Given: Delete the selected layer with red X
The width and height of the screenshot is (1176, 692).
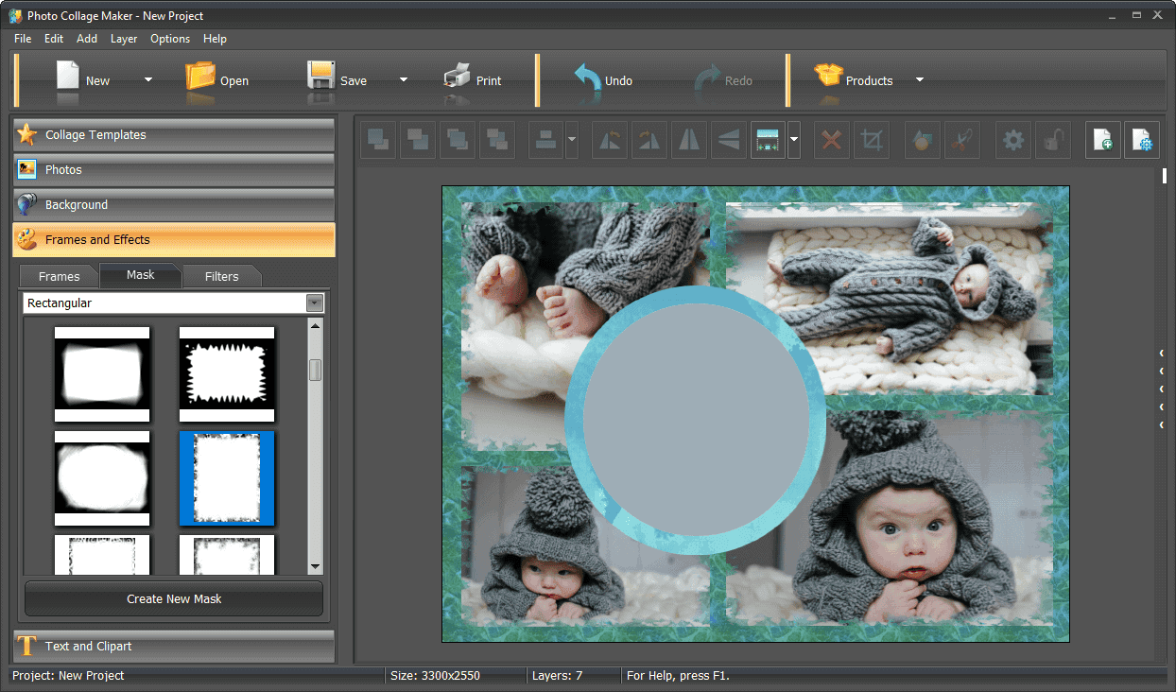Looking at the screenshot, I should 831,140.
